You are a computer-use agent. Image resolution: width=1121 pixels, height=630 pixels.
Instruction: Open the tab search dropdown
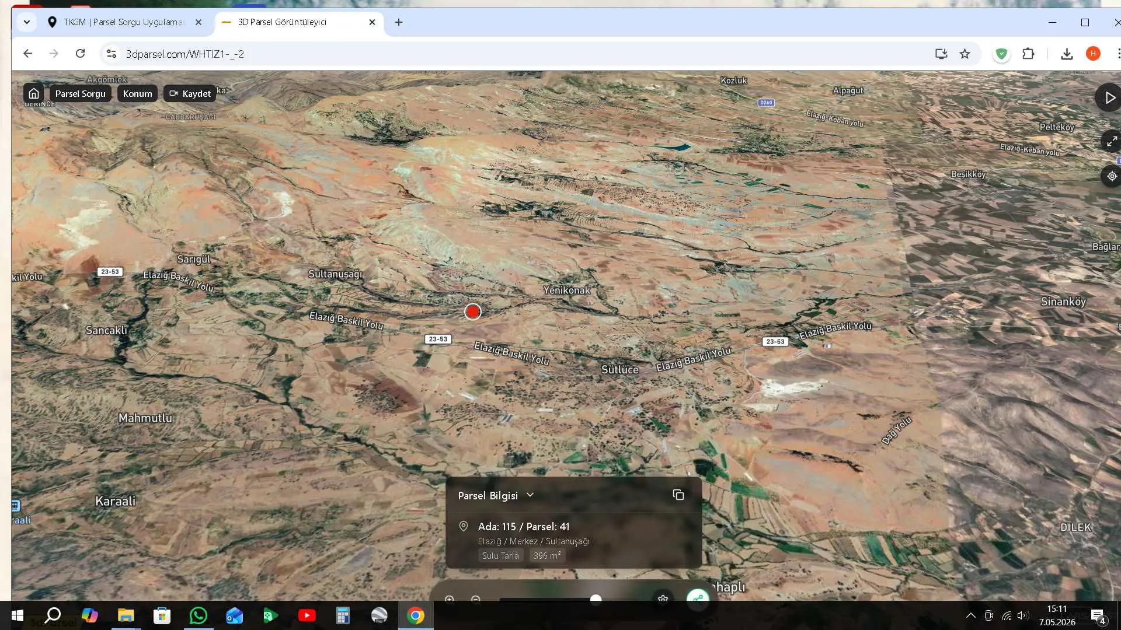pos(26,22)
